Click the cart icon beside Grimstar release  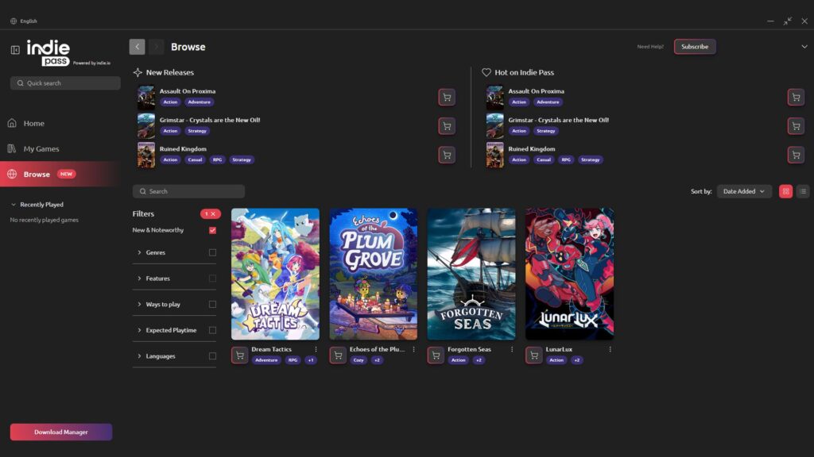[446, 125]
